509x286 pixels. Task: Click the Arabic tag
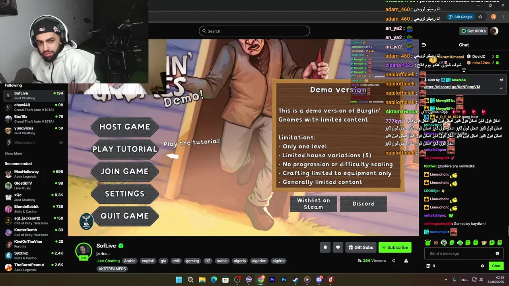tap(130, 261)
